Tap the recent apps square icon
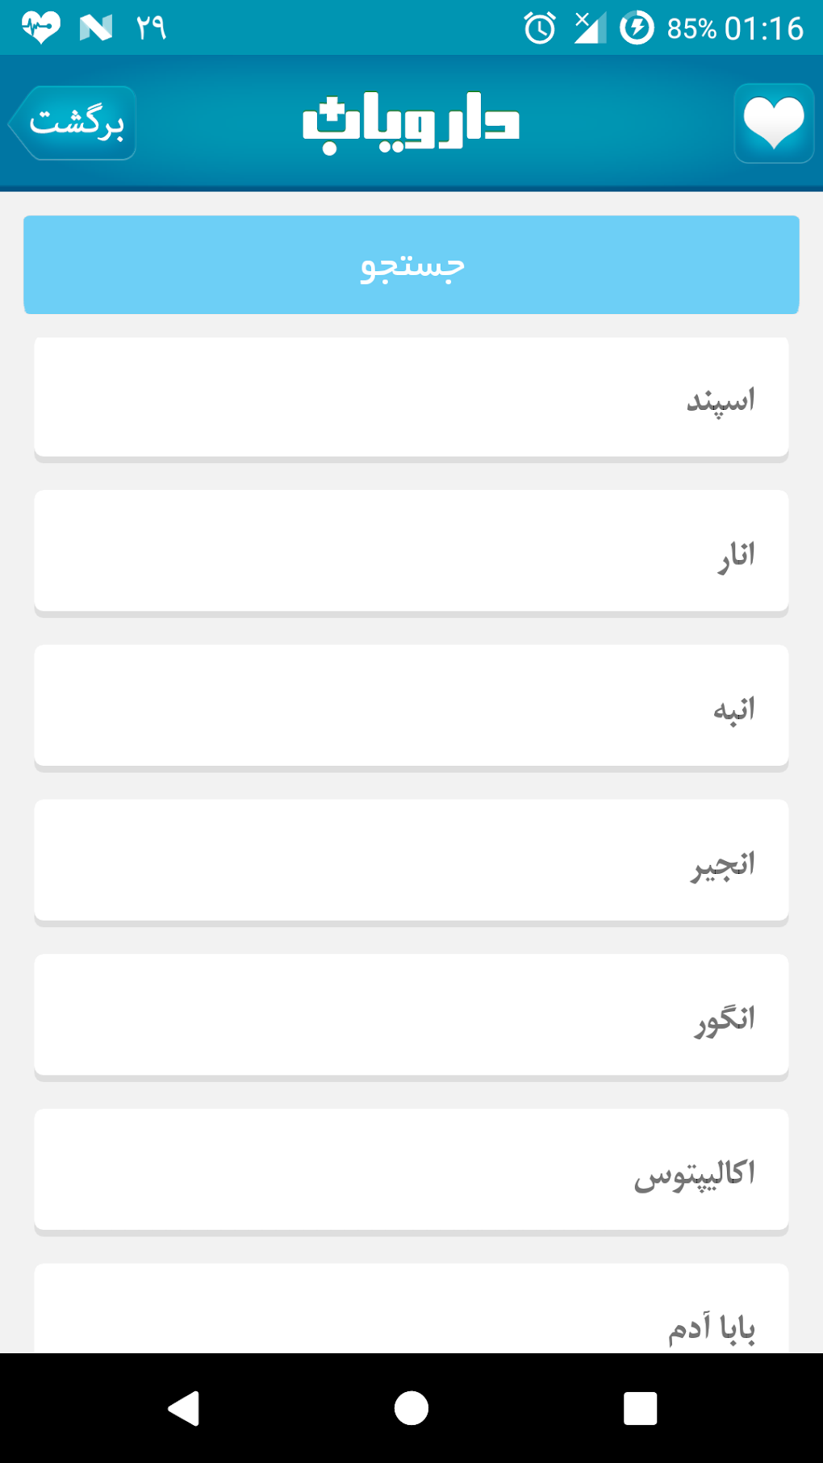 coord(640,1409)
